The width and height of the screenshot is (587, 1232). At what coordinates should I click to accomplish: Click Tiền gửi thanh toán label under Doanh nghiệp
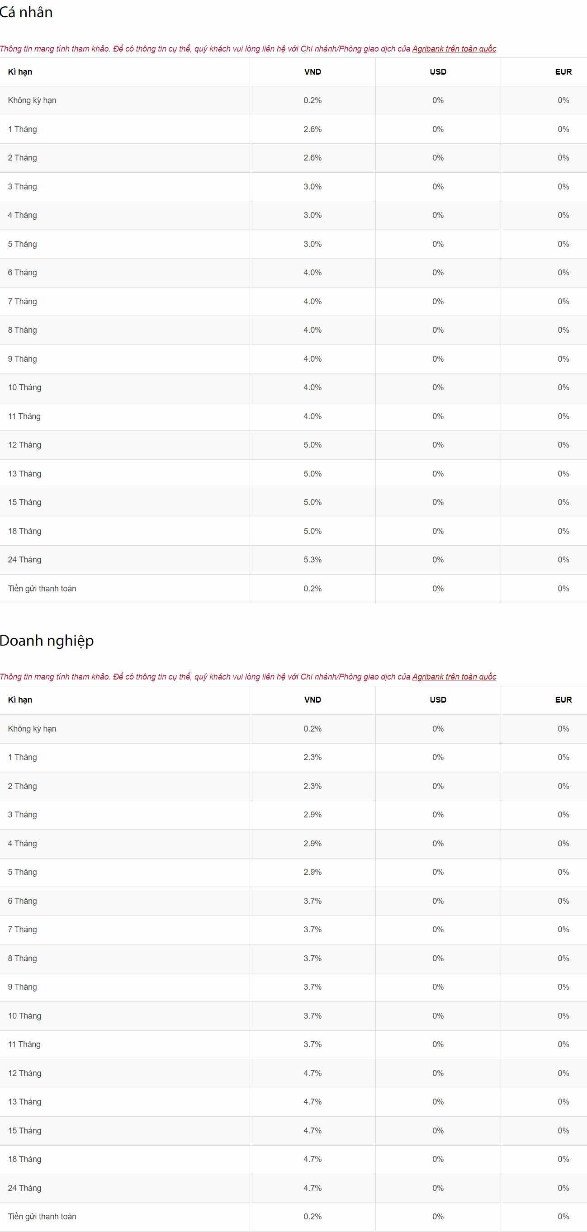(42, 1216)
